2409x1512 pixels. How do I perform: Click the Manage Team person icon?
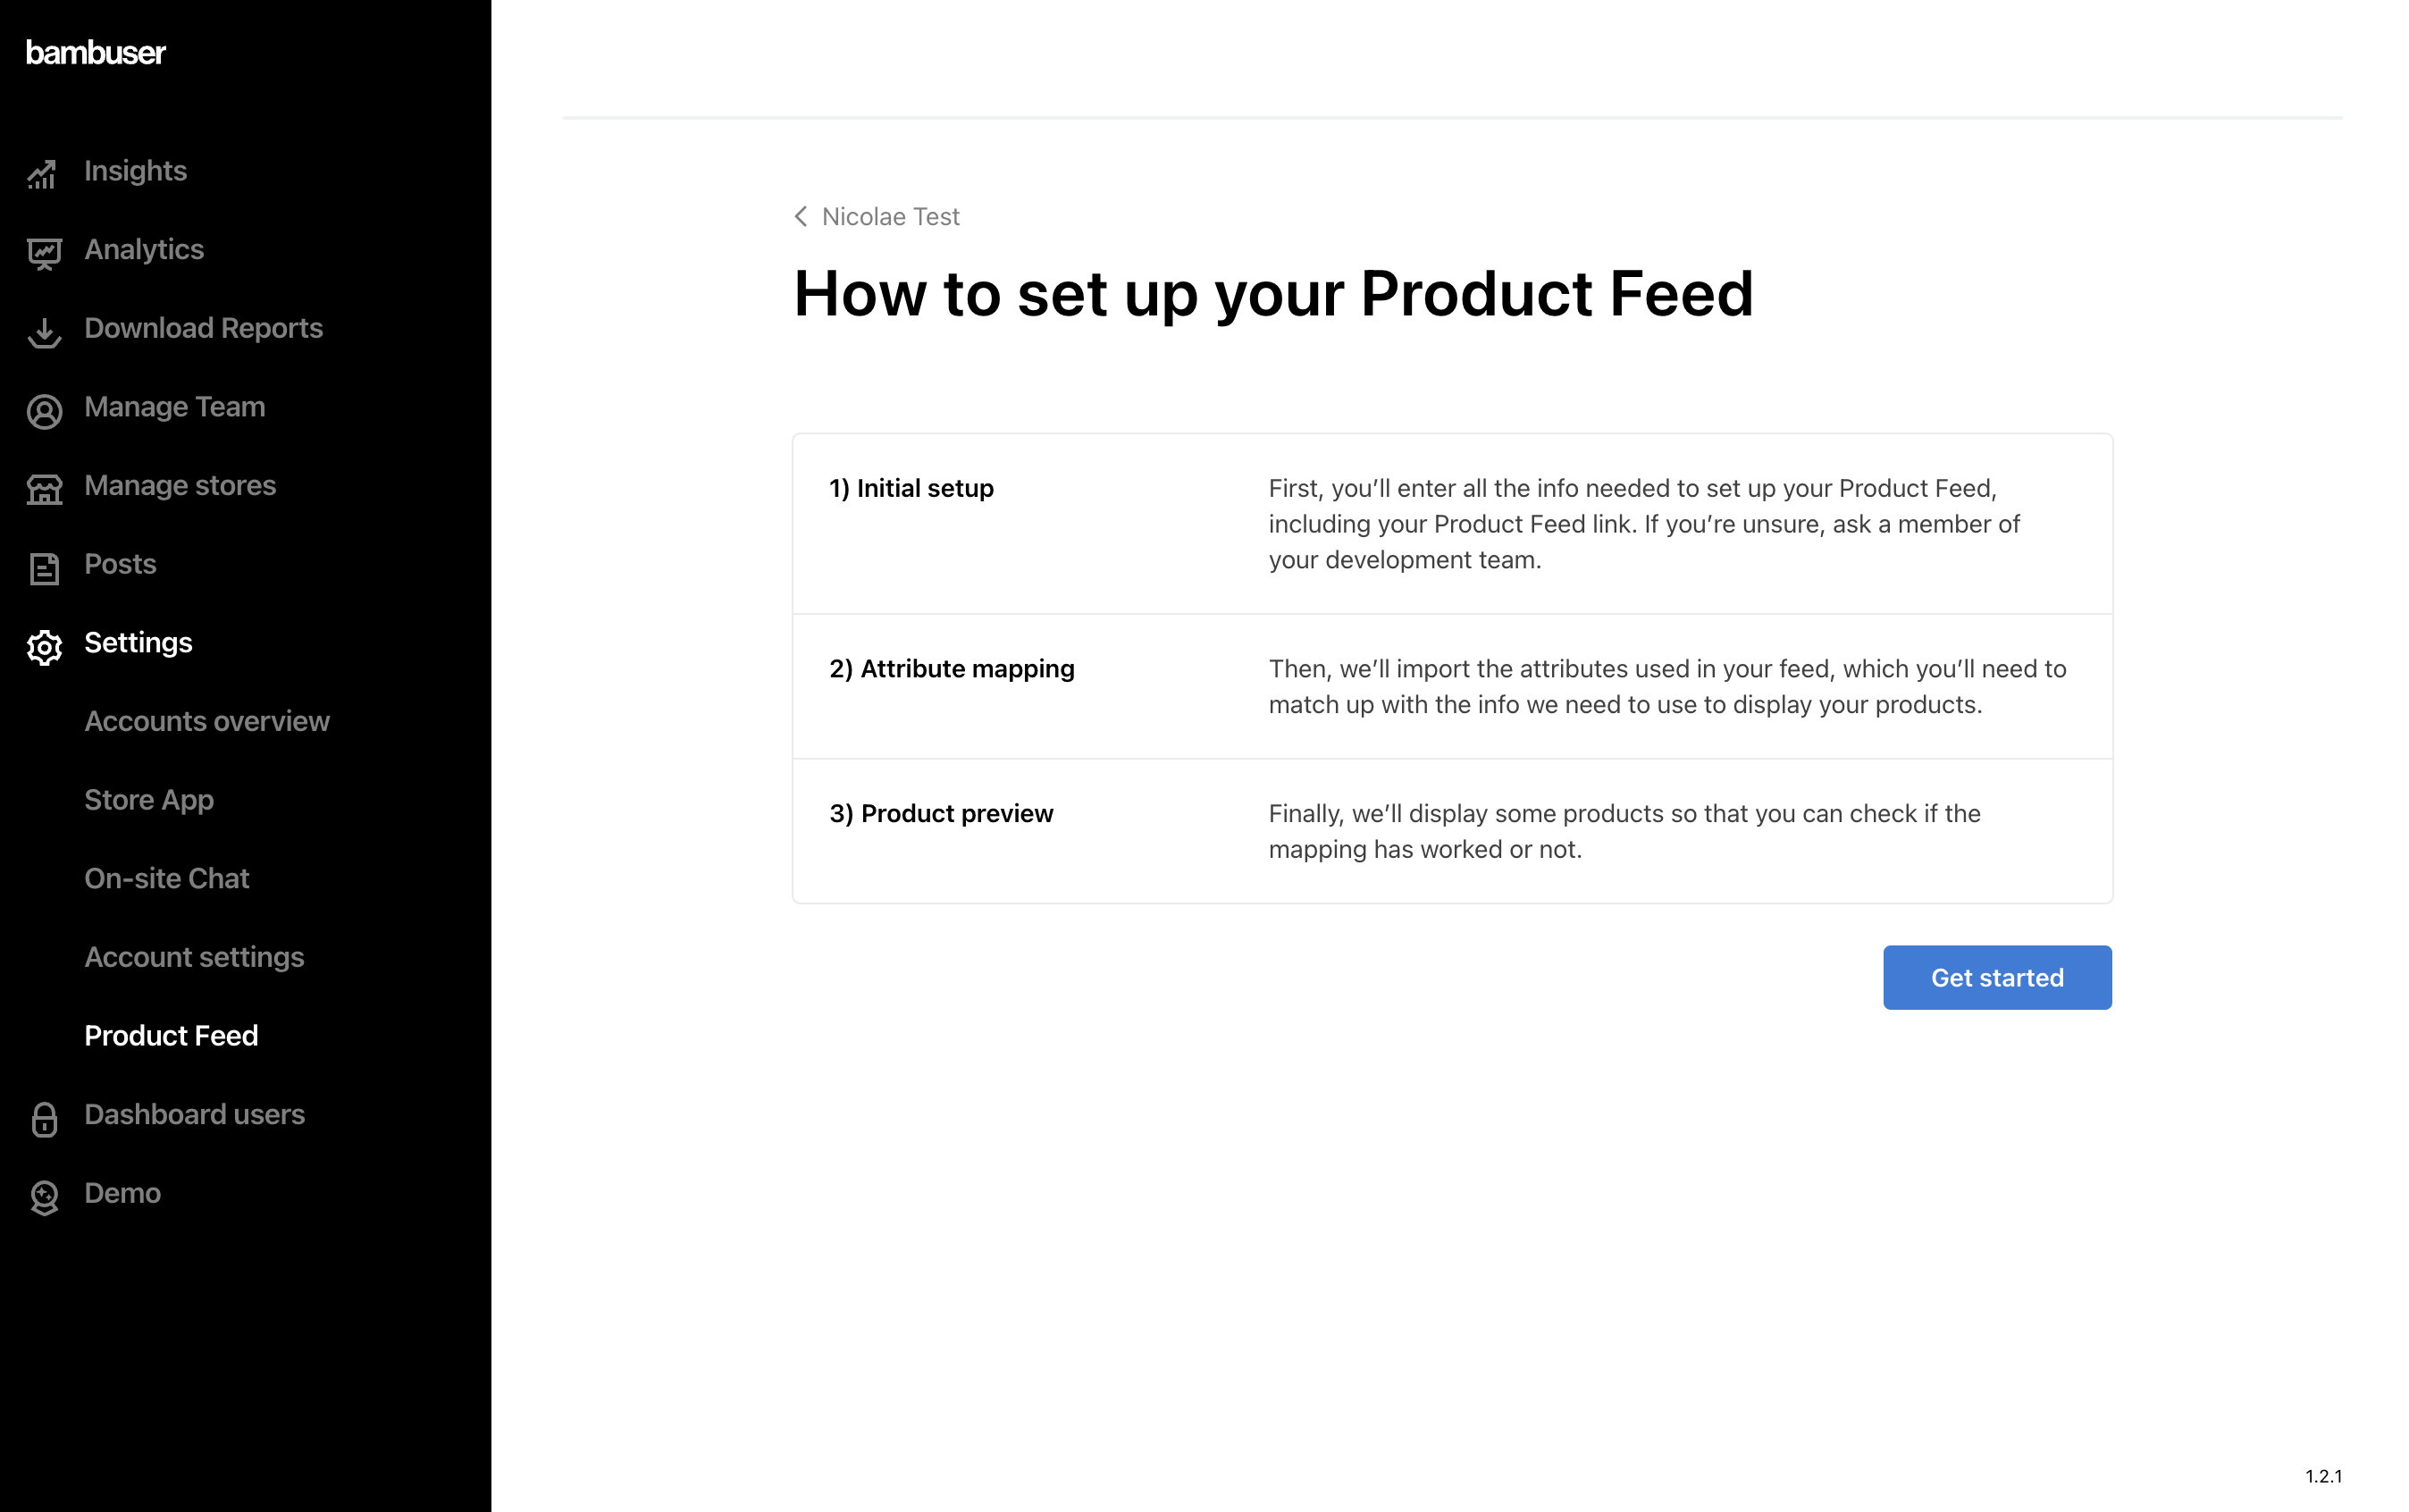(x=43, y=410)
